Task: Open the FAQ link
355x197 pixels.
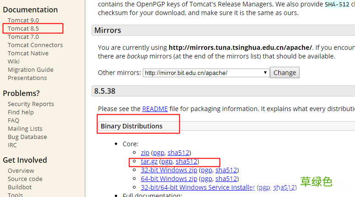Action: [14, 120]
